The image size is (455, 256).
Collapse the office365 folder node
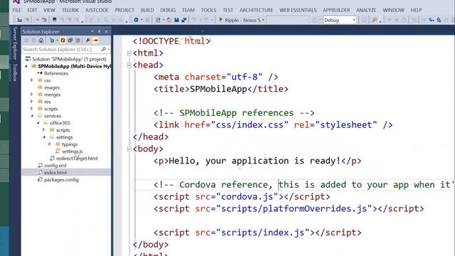[x=38, y=123]
